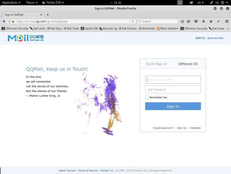The image size is (231, 174).
Task: Open the Firefox ESR application menu
Action: tap(53, 3)
